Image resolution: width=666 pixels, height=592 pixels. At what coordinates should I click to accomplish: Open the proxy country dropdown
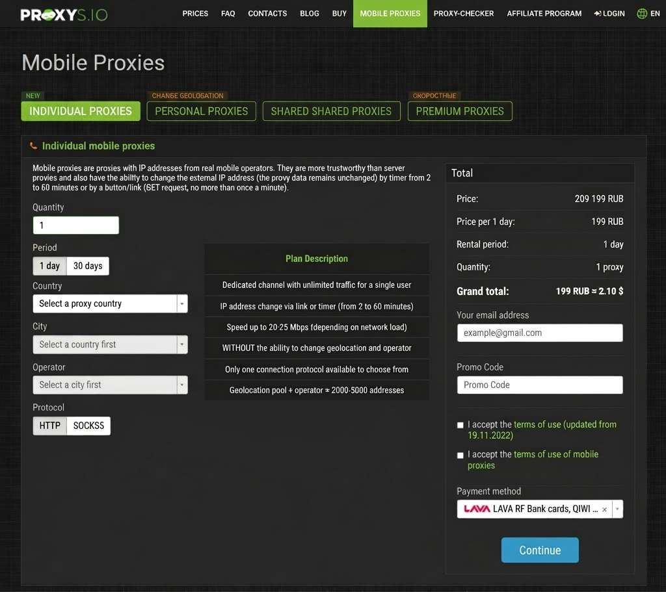click(x=111, y=304)
